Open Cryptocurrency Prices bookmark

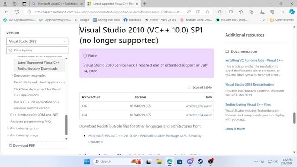pyautogui.click(x=55, y=20)
